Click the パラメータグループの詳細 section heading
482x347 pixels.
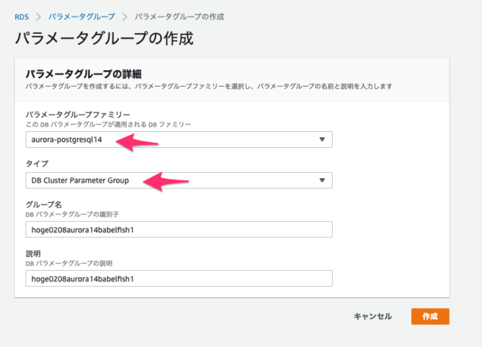pyautogui.click(x=84, y=74)
